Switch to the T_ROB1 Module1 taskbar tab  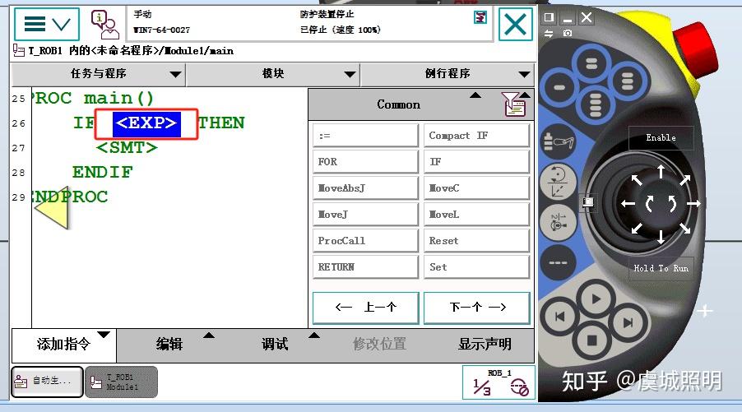point(121,382)
